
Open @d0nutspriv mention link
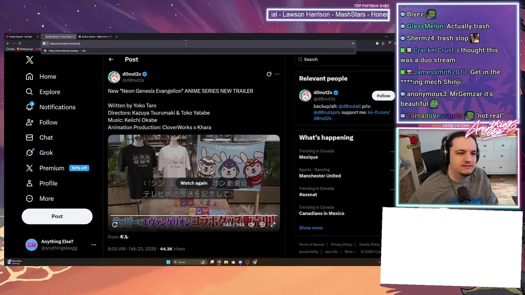327,112
